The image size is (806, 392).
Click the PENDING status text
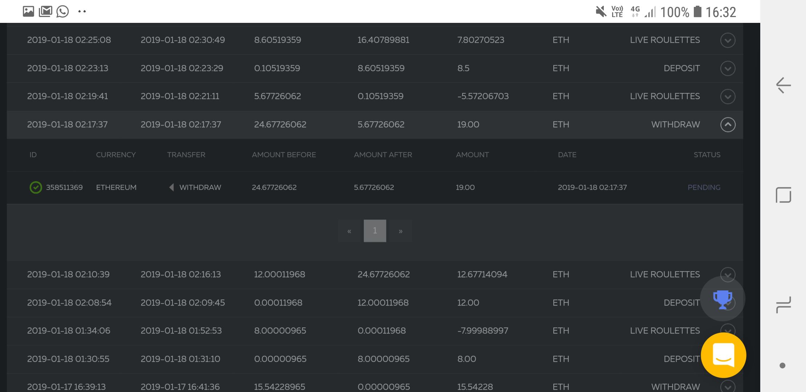704,187
